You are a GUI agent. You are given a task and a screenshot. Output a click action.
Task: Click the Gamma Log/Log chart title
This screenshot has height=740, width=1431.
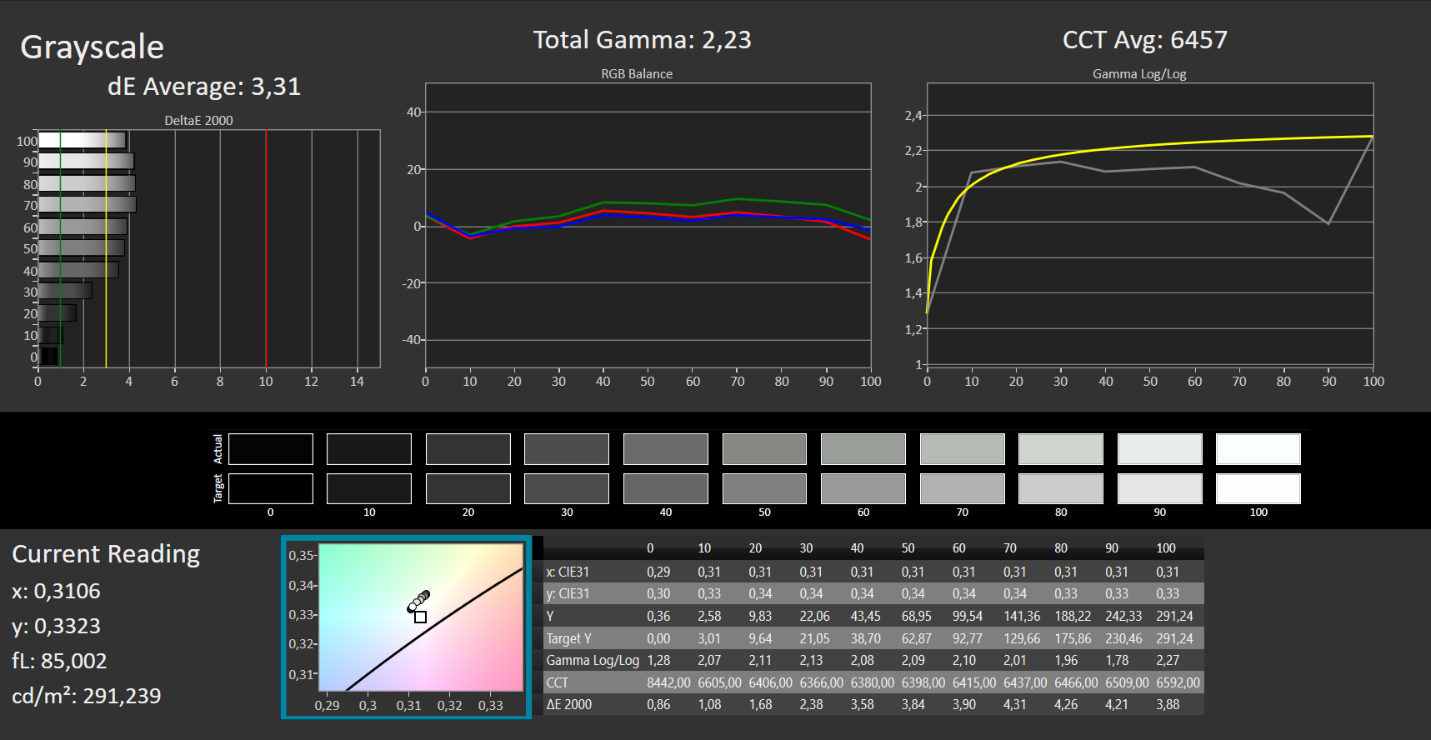(1139, 74)
